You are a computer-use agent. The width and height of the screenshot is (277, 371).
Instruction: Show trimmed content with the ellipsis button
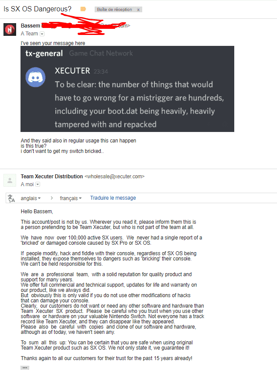click(25, 368)
